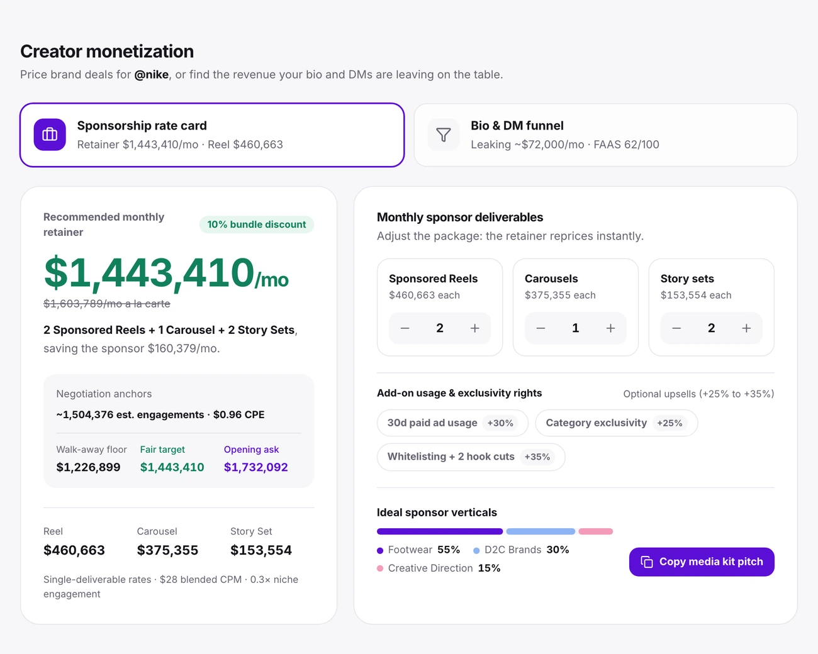Viewport: 818px width, 654px height.
Task: Click the funnel icon on Bio & DM funnel
Action: click(x=444, y=135)
